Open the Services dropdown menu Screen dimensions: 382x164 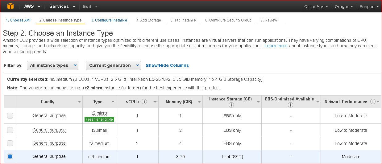click(x=62, y=6)
